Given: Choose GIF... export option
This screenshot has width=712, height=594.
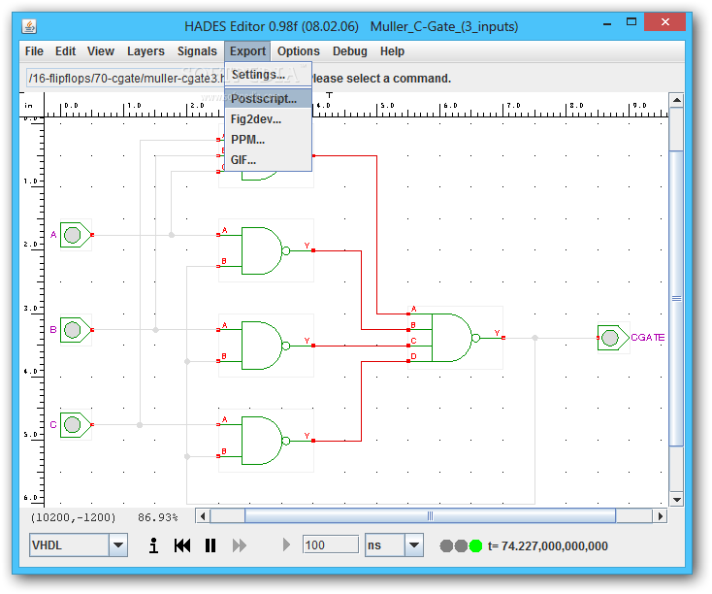Looking at the screenshot, I should point(269,160).
